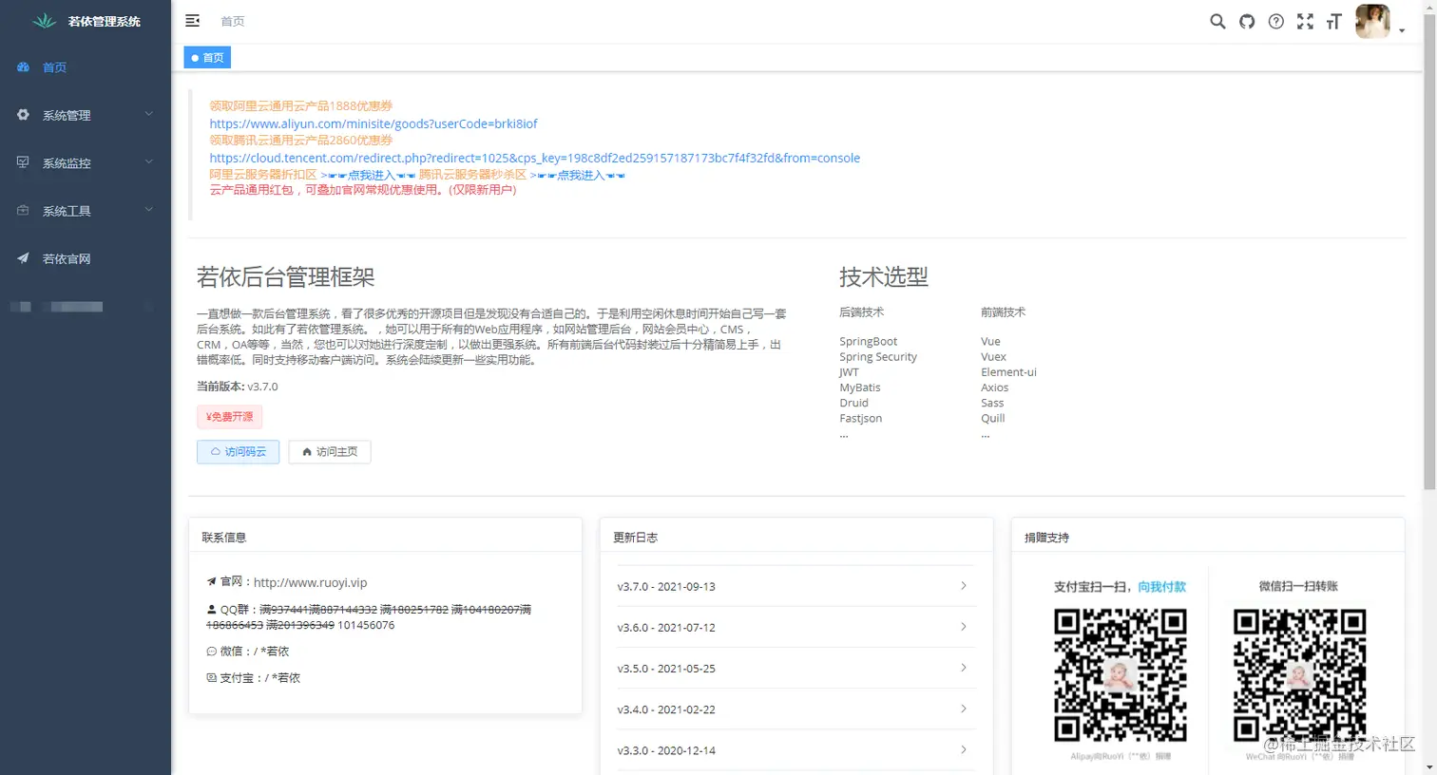Click the WeChat donation QR code
The image size is (1437, 775).
(x=1299, y=675)
